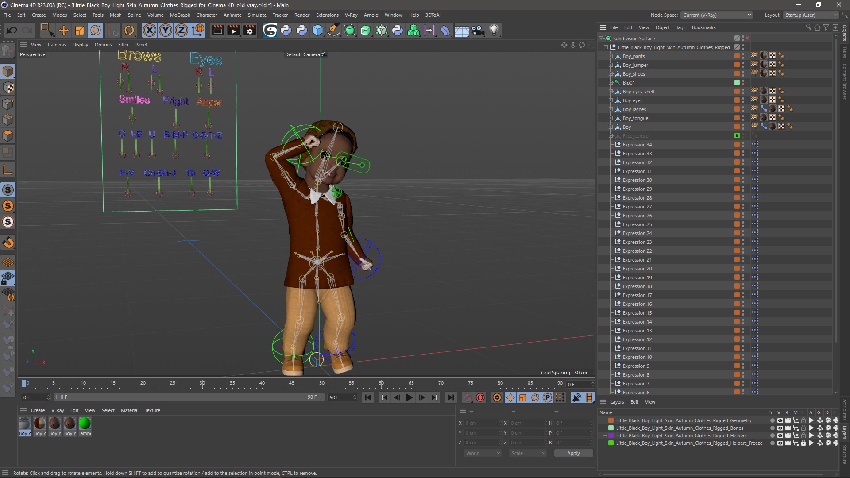Screen dimensions: 850x478
Task: Select Expression.20 in object list
Action: (637, 269)
